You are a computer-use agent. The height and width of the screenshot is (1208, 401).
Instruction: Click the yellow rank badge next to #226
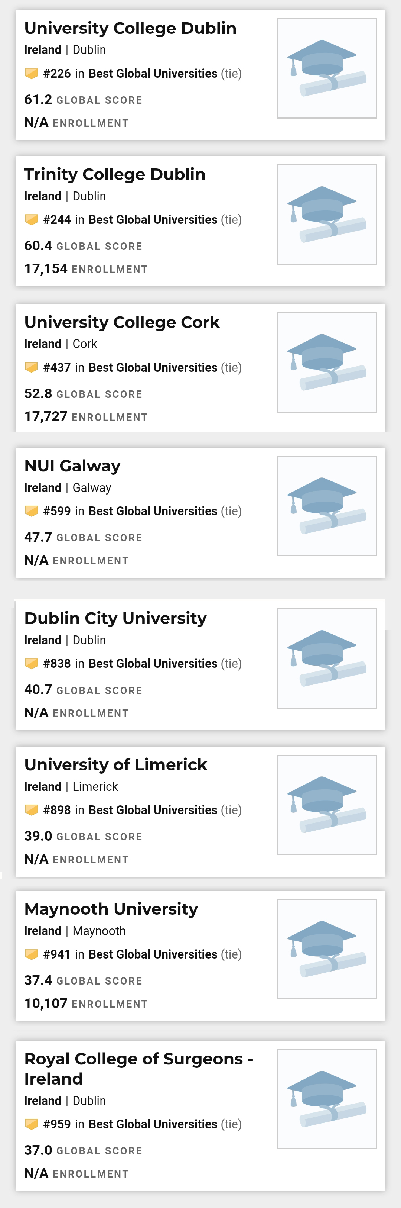click(31, 73)
